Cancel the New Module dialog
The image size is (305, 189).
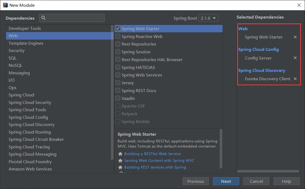tap(256, 181)
